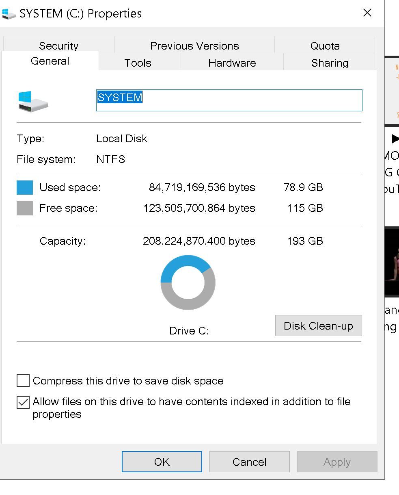399x495 pixels.
Task: Close the SYSTEM (C:) Properties dialog
Action: coord(367,13)
